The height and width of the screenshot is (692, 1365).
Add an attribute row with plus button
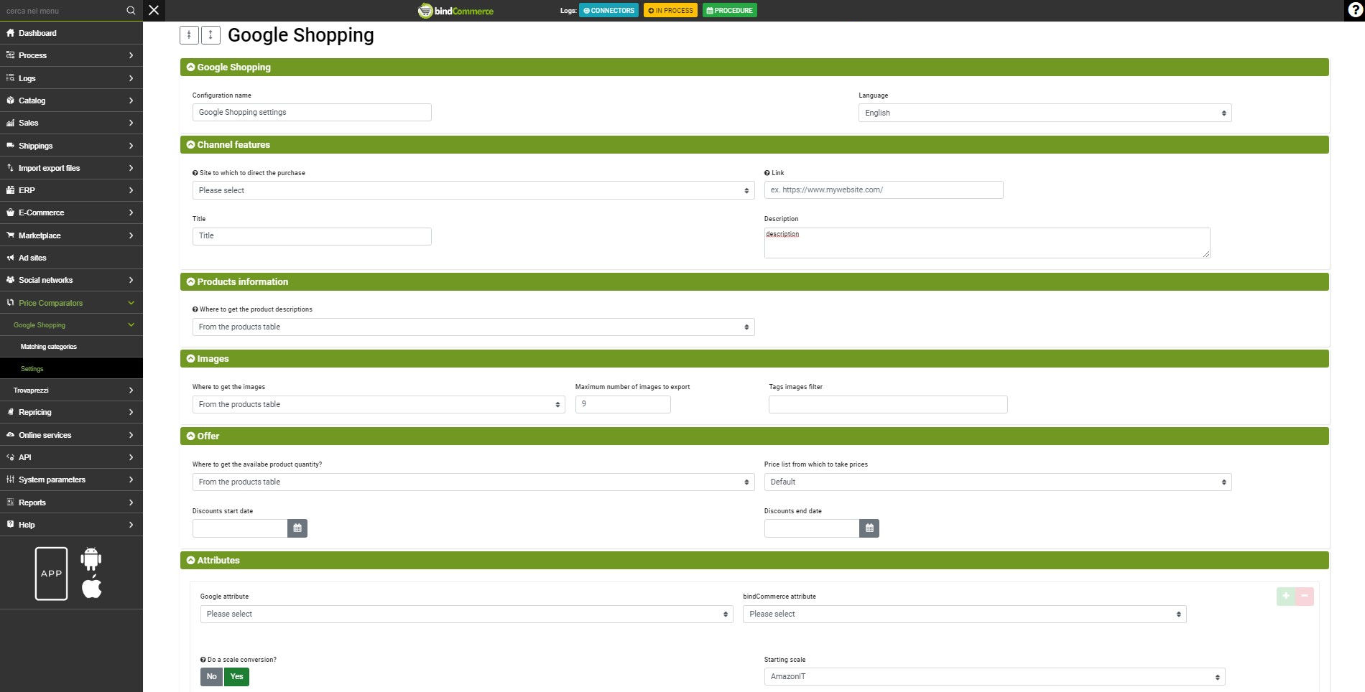point(1286,597)
